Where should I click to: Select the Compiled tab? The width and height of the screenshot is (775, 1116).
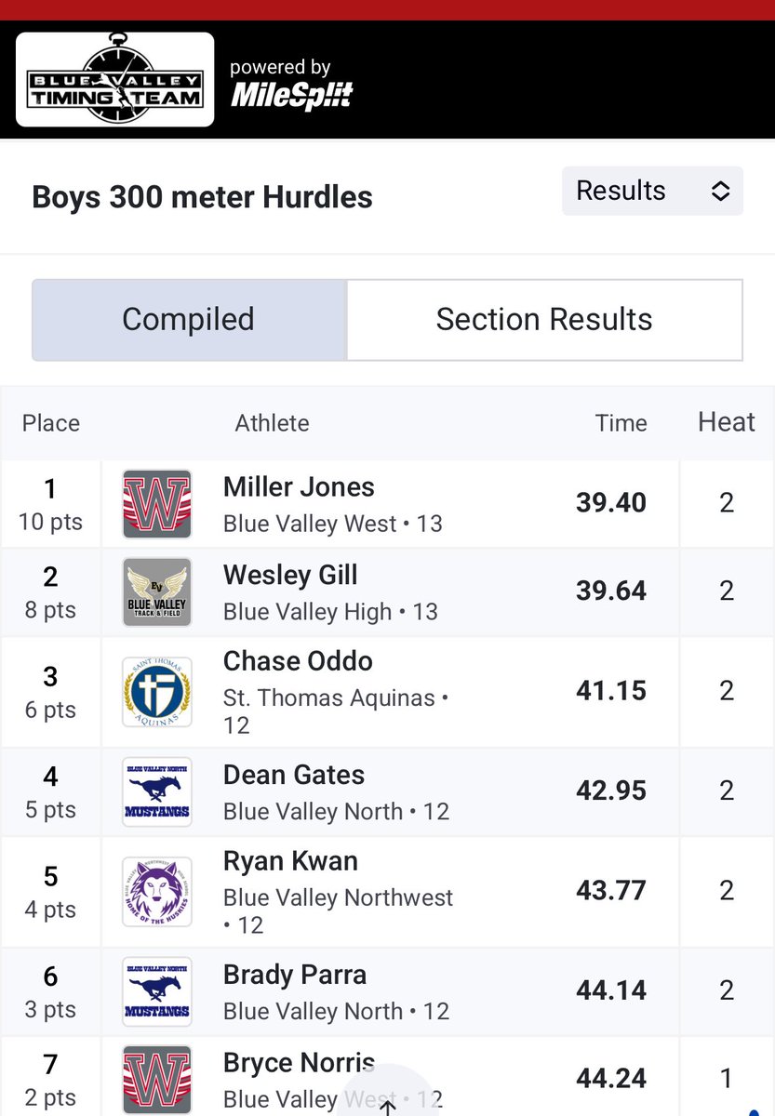click(189, 320)
